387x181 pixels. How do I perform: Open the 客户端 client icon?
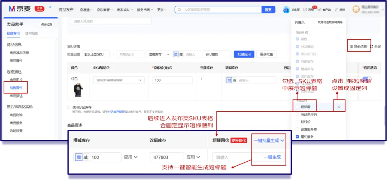point(319,10)
